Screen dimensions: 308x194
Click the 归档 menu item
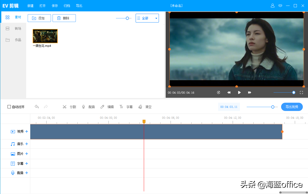coord(67,6)
